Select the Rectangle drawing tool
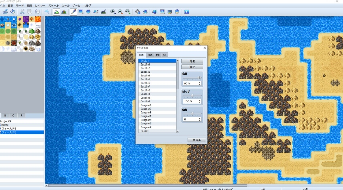 click(x=81, y=12)
